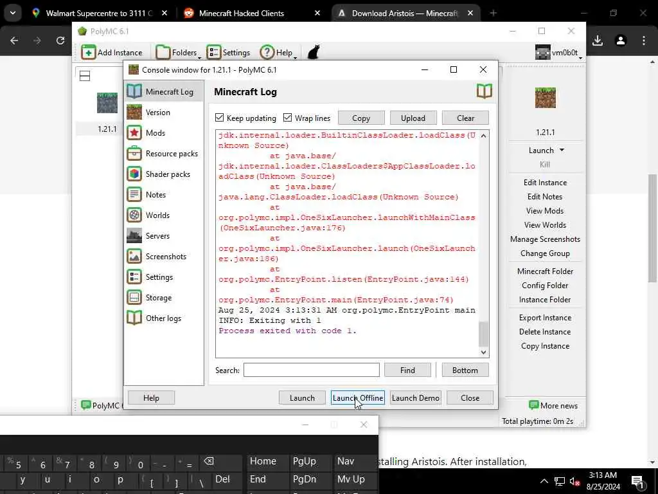658x494 pixels.
Task: Clear the Minecraft log
Action: coord(465,118)
